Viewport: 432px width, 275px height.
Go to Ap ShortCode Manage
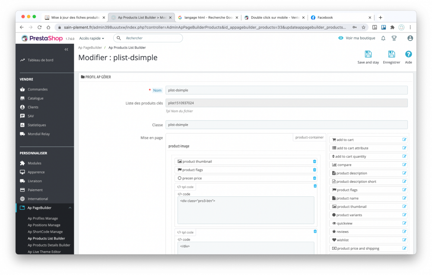click(45, 232)
